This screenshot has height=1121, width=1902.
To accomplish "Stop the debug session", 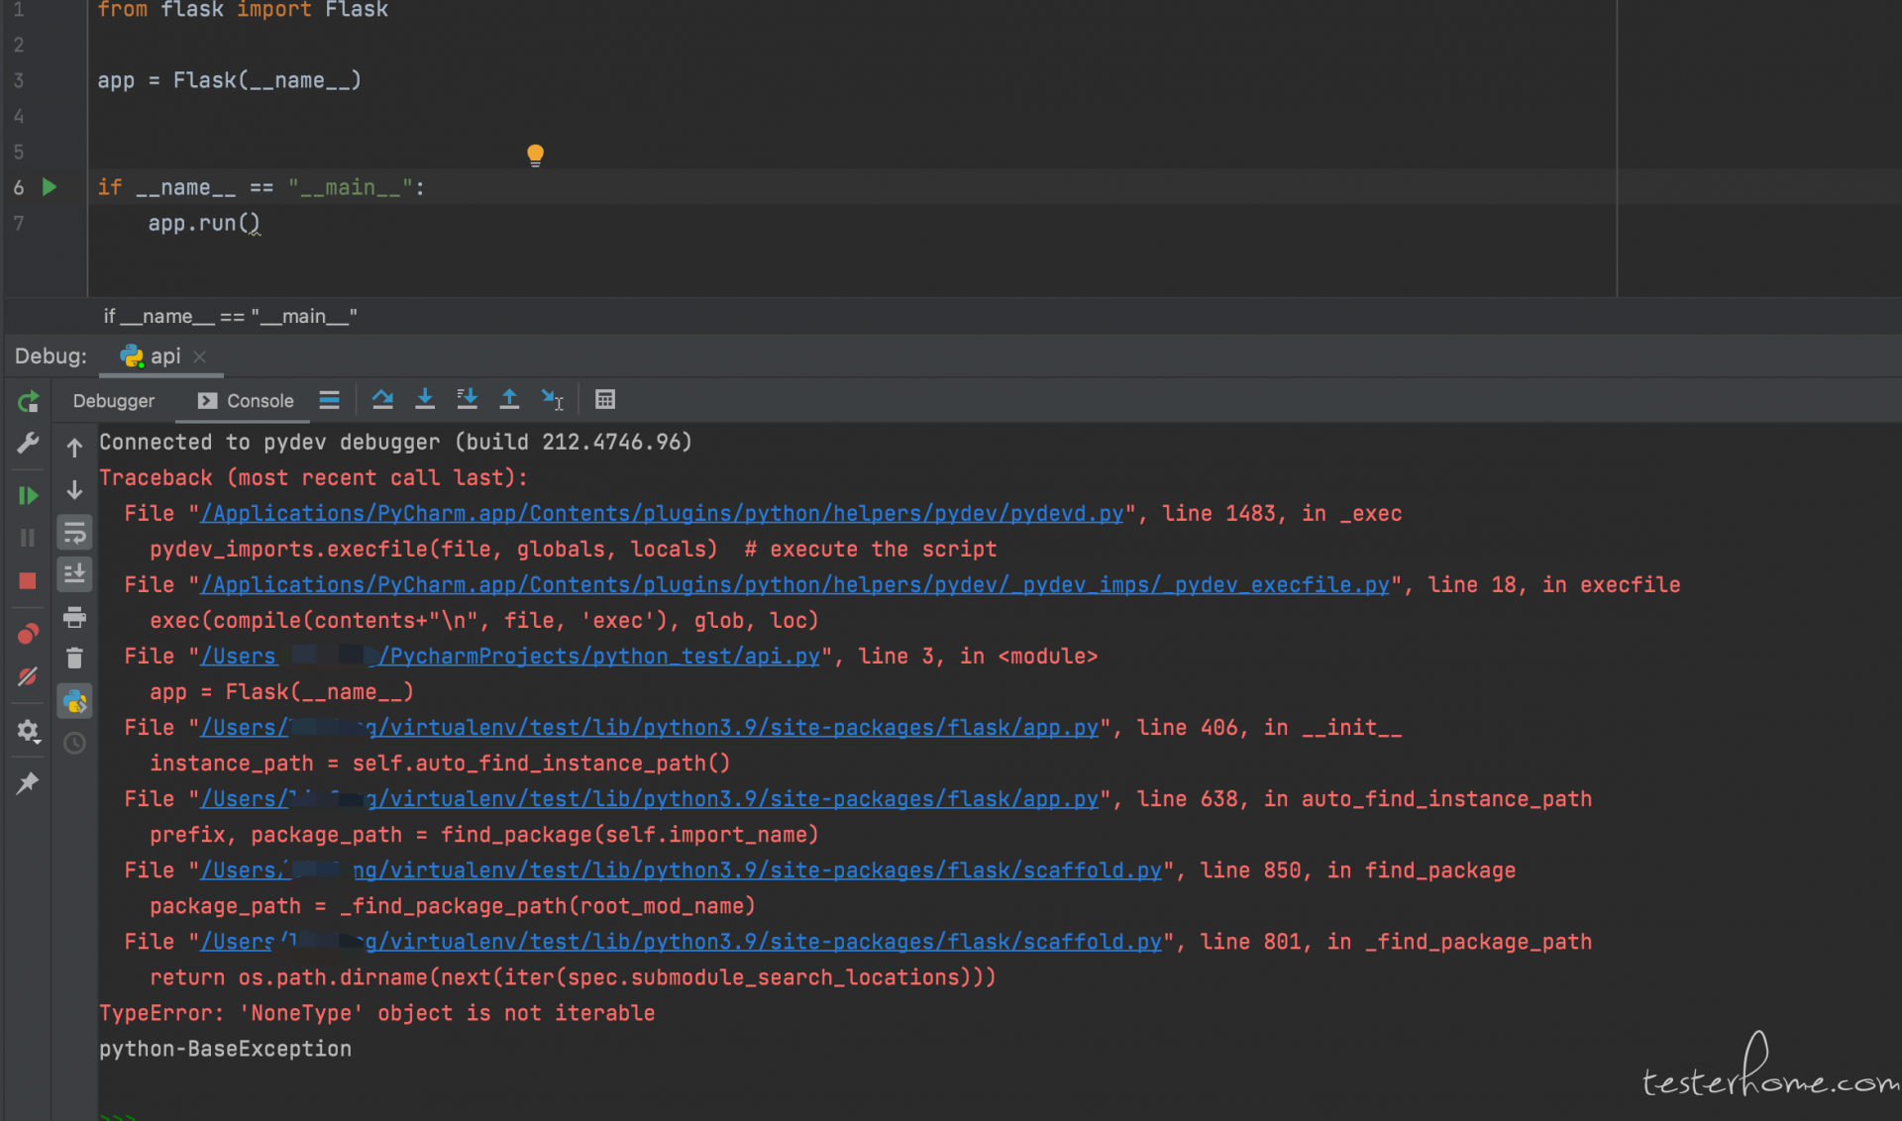I will [28, 580].
